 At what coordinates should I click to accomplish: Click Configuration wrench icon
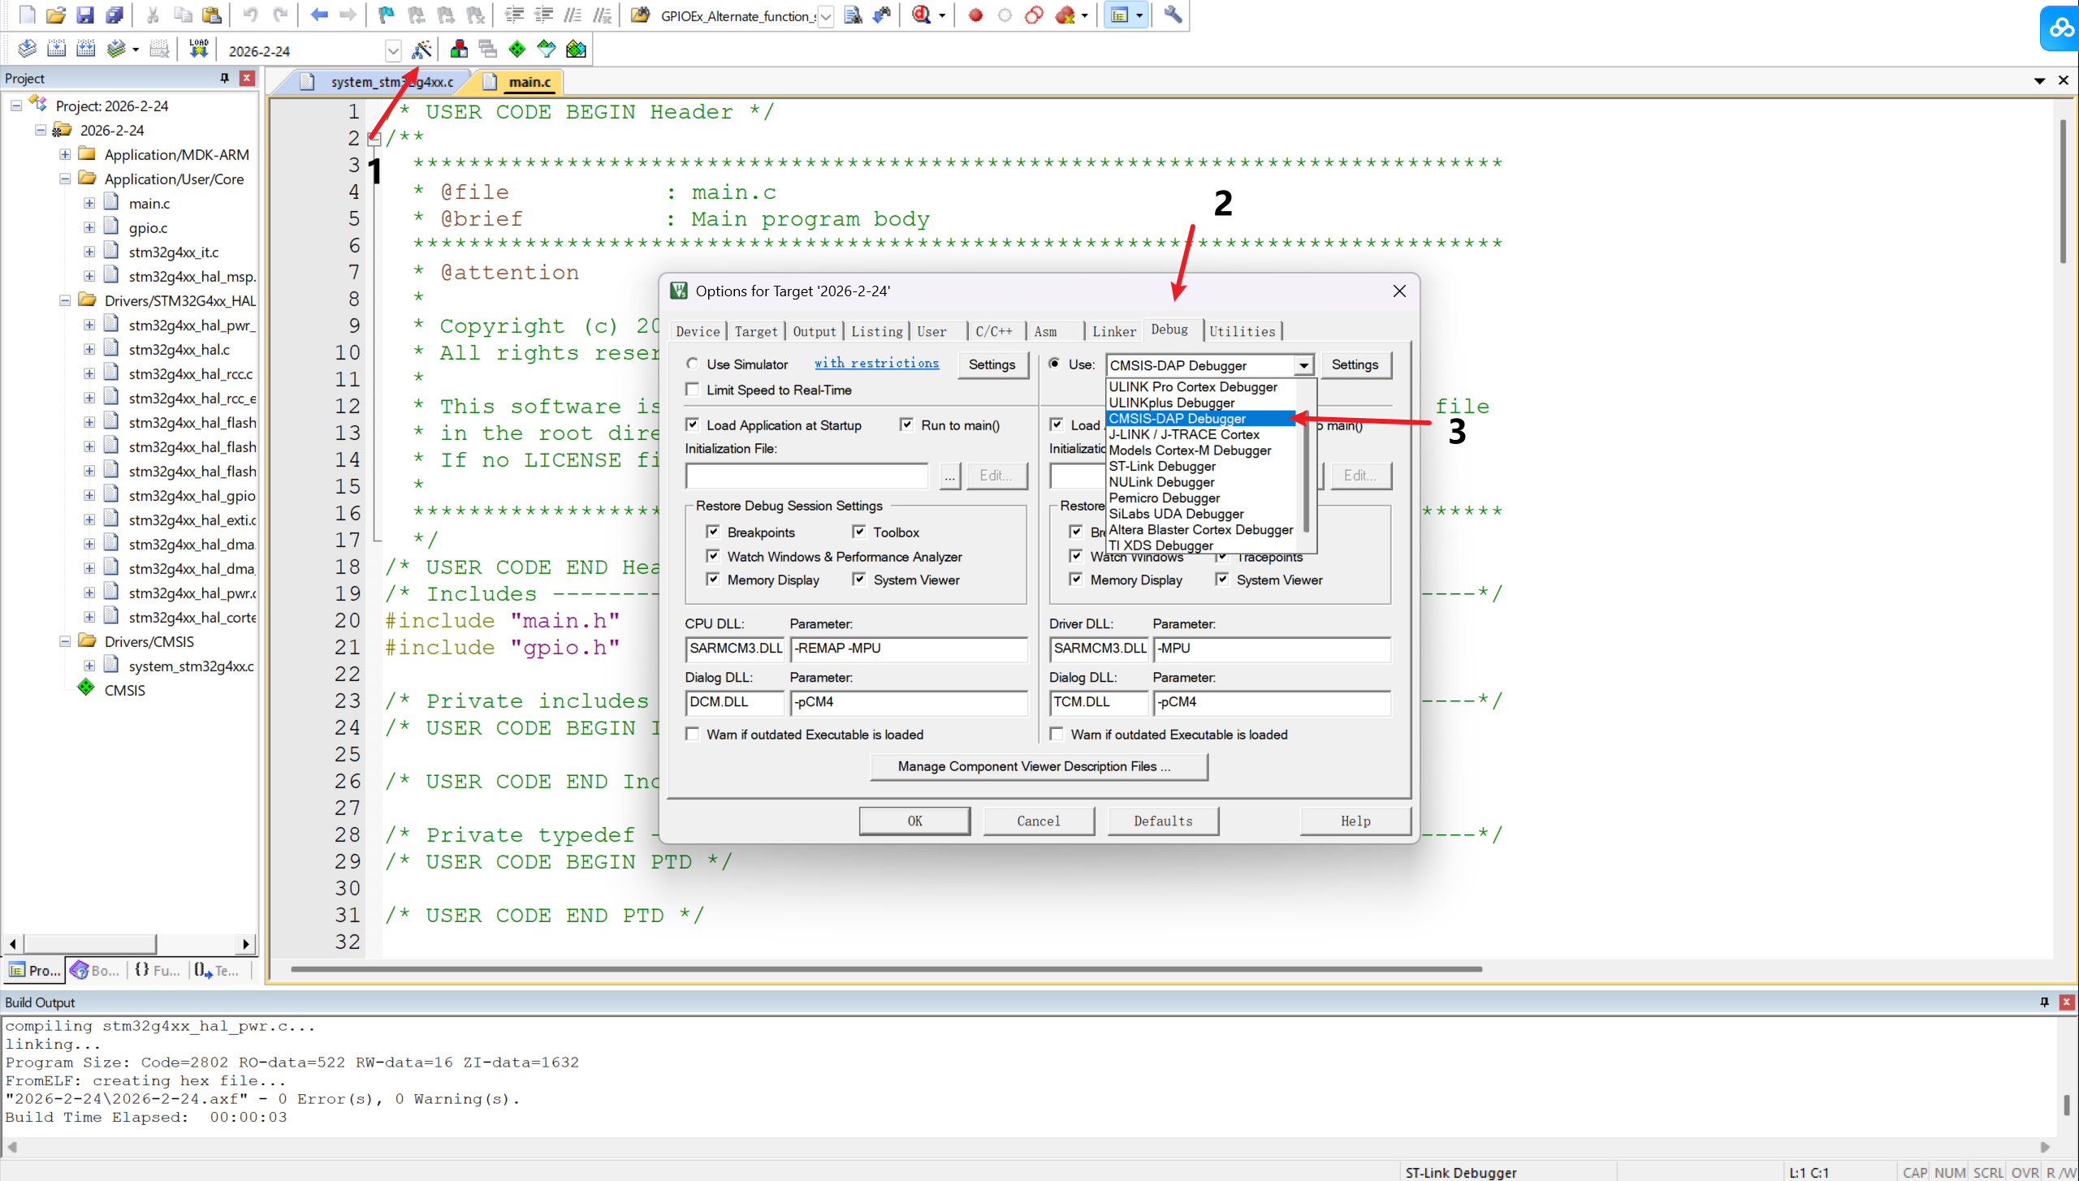[x=1172, y=15]
